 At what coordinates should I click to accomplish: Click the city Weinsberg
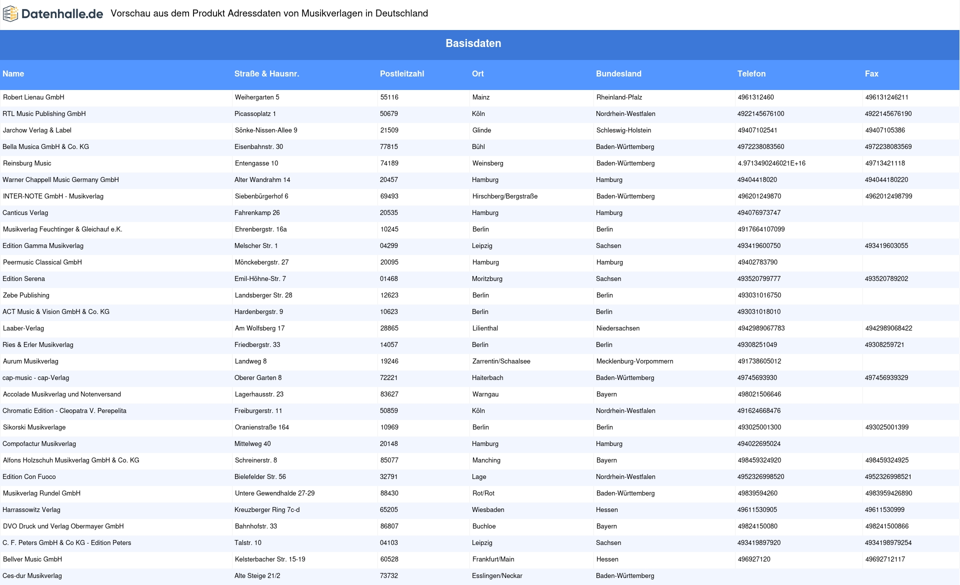coord(488,163)
